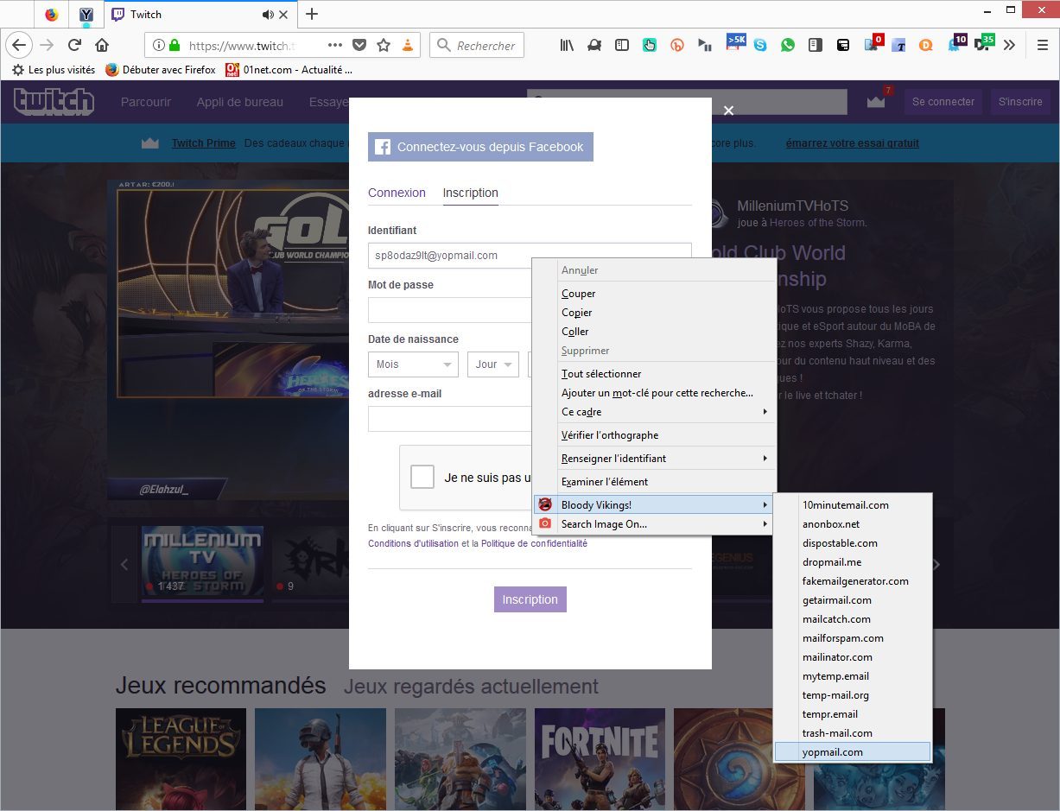Screen dimensions: 1060x811
Task: Open the Fortnite game thumbnail
Action: 600,759
